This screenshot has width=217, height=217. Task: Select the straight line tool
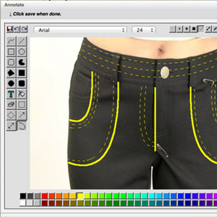[22, 41]
